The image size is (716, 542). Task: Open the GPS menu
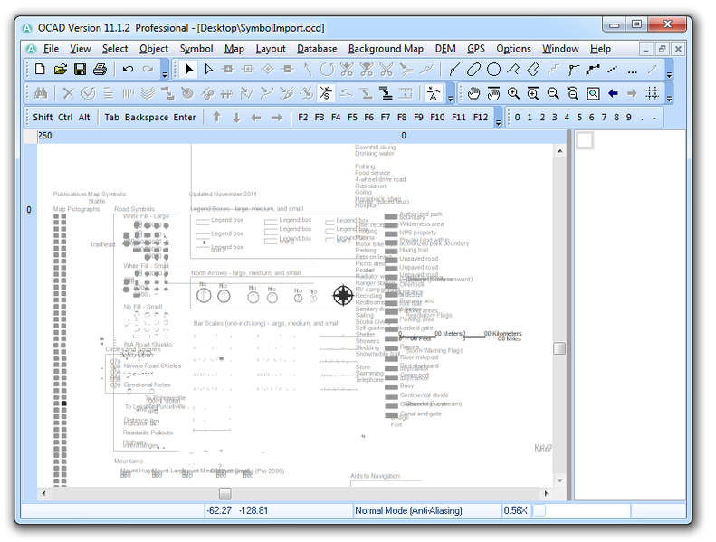(x=476, y=49)
